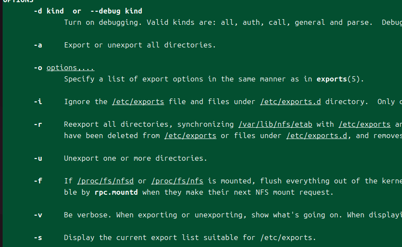
Task: Click the -o option flag
Action: click(38, 68)
